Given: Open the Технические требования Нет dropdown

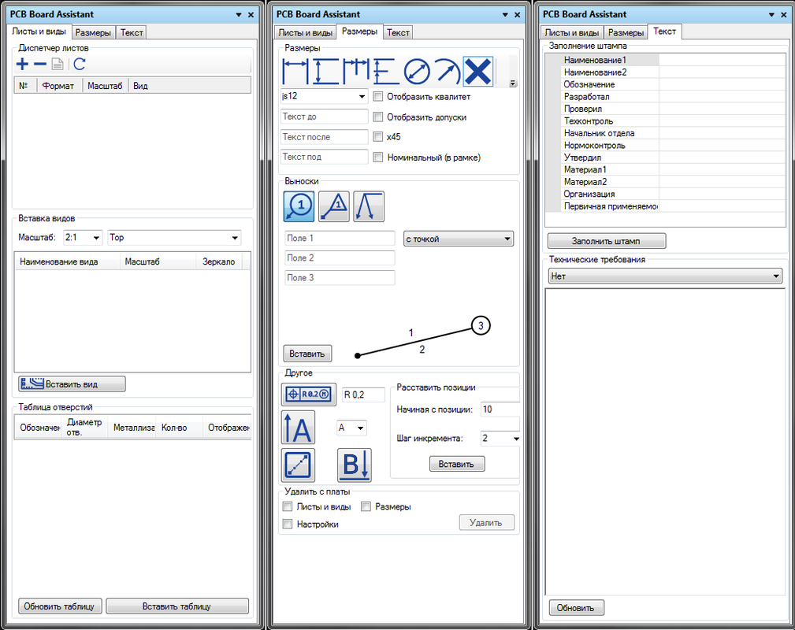Looking at the screenshot, I should click(x=665, y=276).
